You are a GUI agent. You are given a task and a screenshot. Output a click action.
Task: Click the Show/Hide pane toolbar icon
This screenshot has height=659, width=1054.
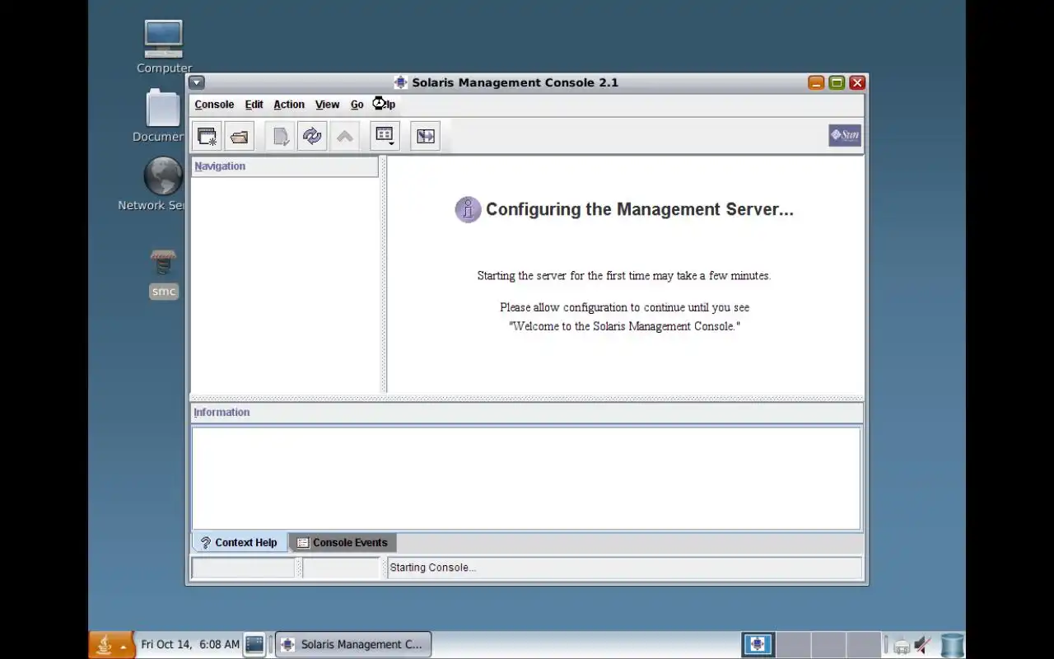426,136
